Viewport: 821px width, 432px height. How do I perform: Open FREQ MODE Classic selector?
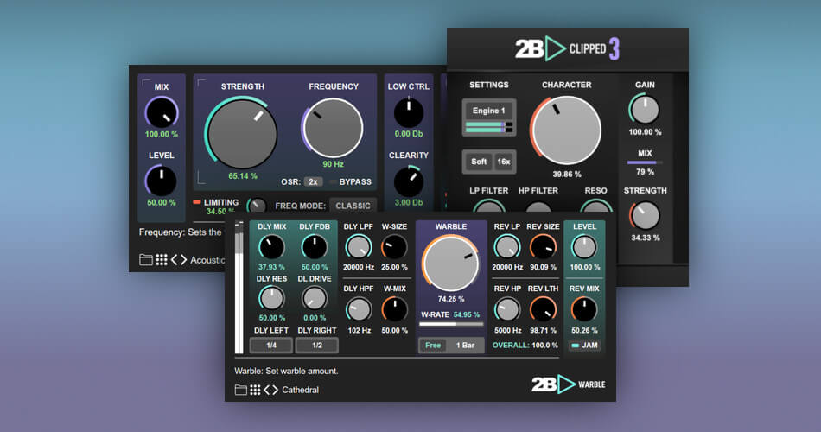[x=353, y=206]
